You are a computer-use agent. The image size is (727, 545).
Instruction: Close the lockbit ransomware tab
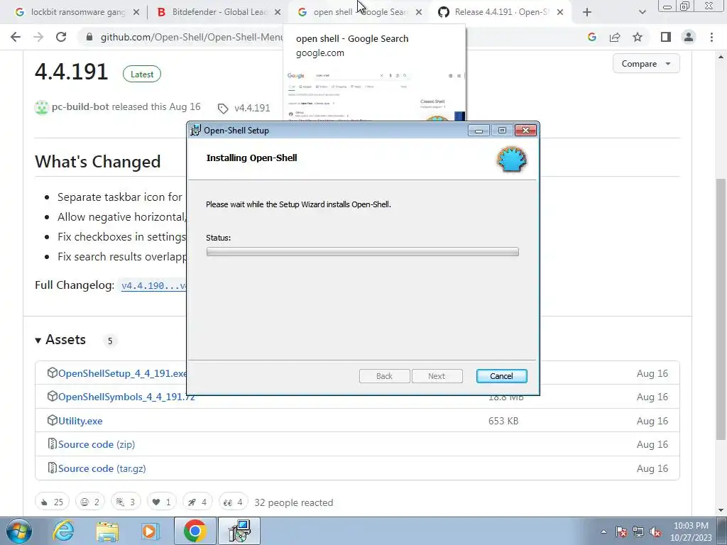coord(136,13)
